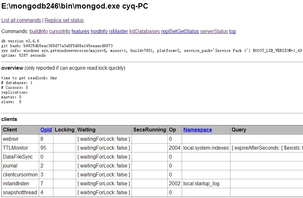Click the snapshotthread client cell

[x=20, y=193]
